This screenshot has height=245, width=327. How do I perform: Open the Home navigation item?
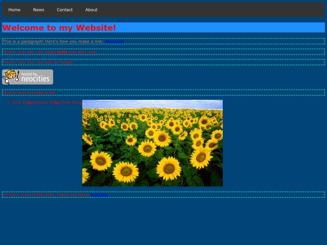click(x=14, y=10)
